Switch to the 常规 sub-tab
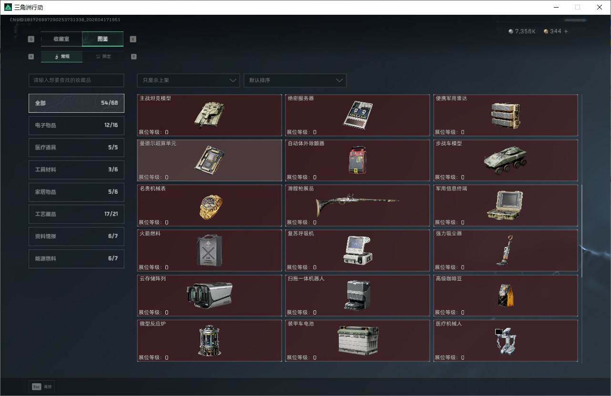Screen dimensions: 611x396 pyautogui.click(x=62, y=57)
